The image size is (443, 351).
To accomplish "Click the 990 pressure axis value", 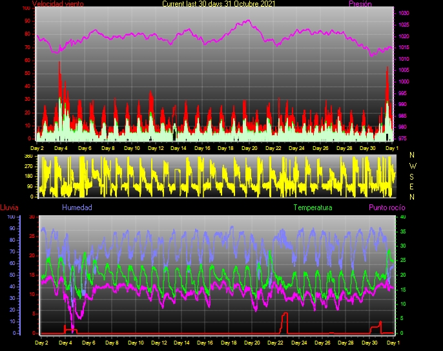I will (x=402, y=104).
